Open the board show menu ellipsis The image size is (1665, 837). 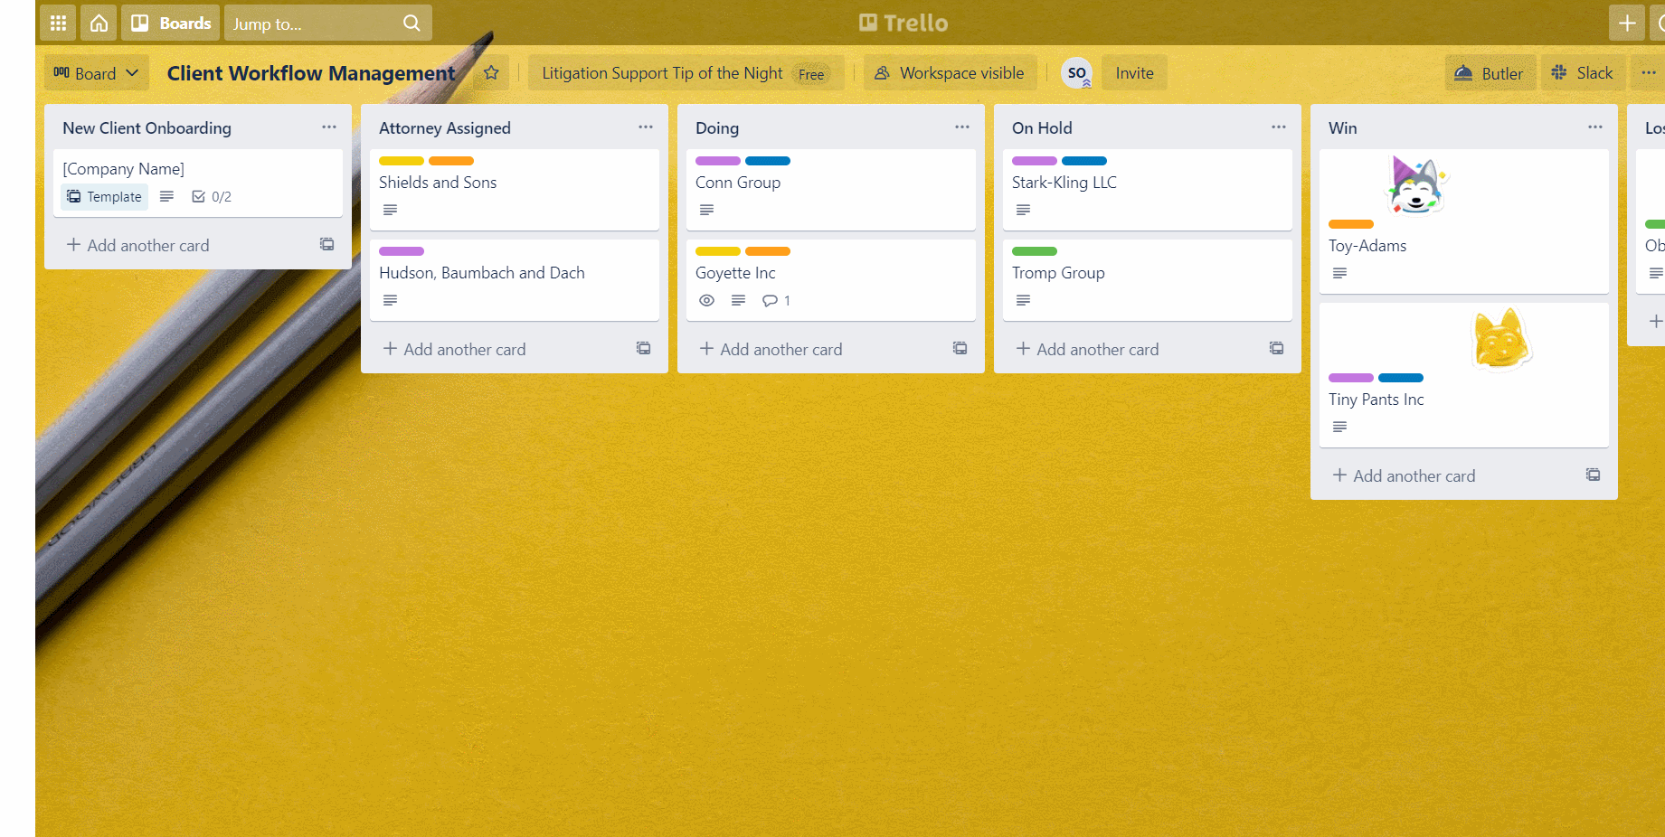(x=1649, y=73)
